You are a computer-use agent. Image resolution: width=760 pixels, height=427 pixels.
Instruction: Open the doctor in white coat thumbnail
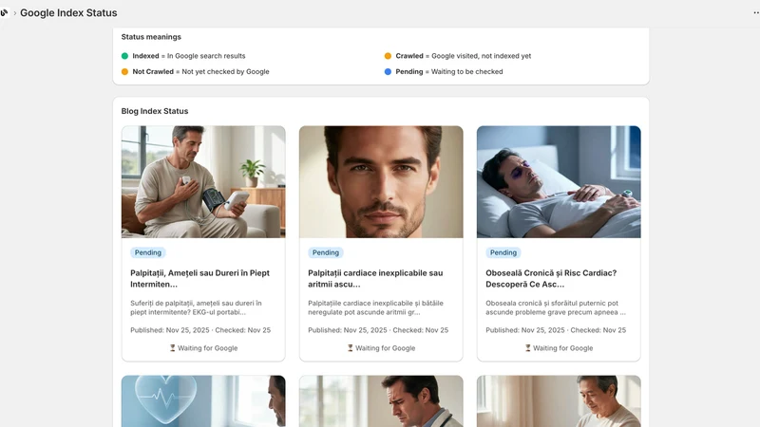(x=381, y=401)
